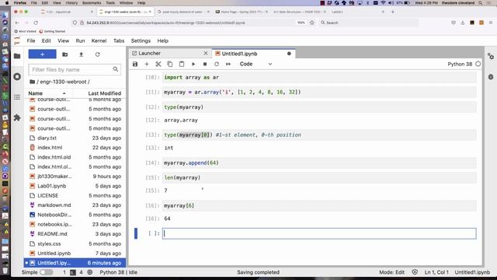The width and height of the screenshot is (497, 280).
Task: Click cell 10 import array as ar
Action: click(319, 78)
